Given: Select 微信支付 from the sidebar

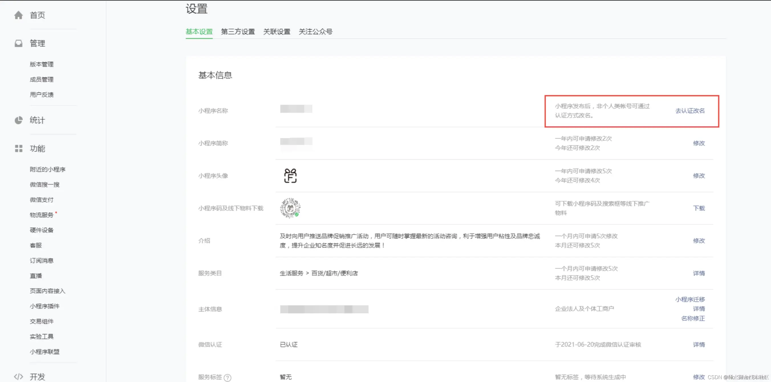Looking at the screenshot, I should point(42,200).
